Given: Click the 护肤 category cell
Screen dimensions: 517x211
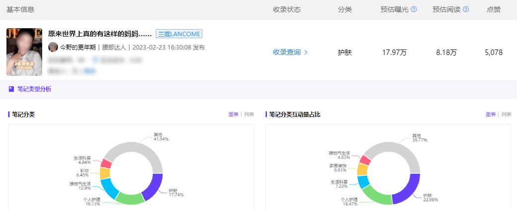Looking at the screenshot, I should [x=345, y=53].
